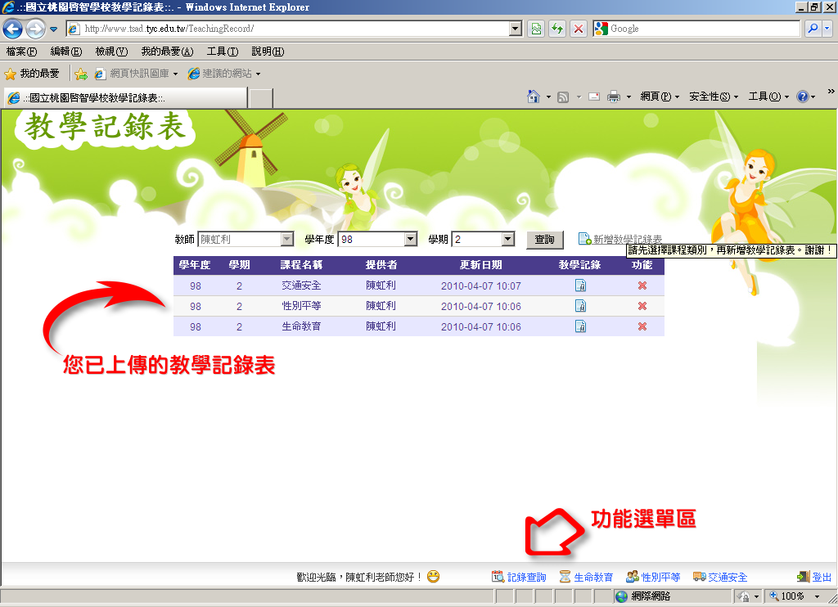Screen dimensions: 838x607
Task: Open 網頁快訊圖庫 favorites bar item
Action: 136,74
